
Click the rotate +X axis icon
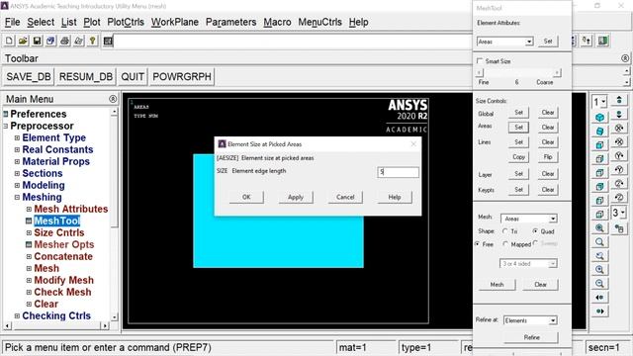pyautogui.click(x=619, y=129)
